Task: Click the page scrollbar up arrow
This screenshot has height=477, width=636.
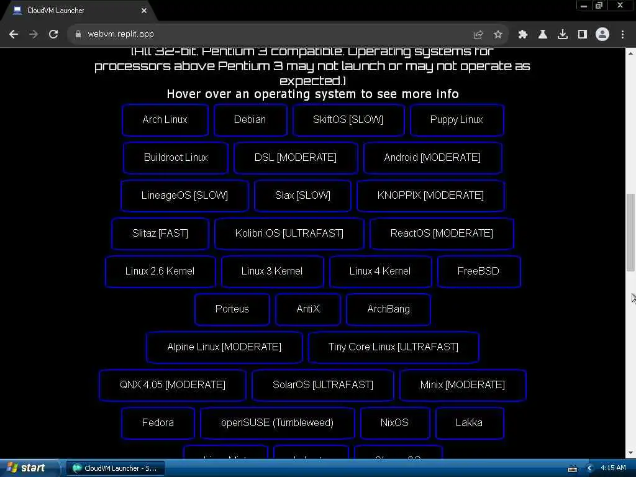Action: [631, 53]
